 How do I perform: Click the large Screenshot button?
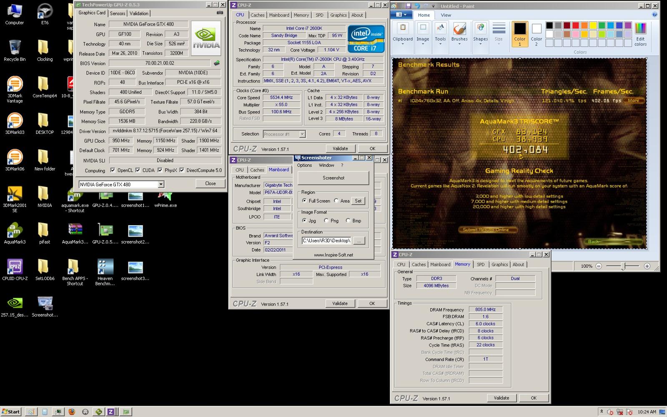coord(333,178)
